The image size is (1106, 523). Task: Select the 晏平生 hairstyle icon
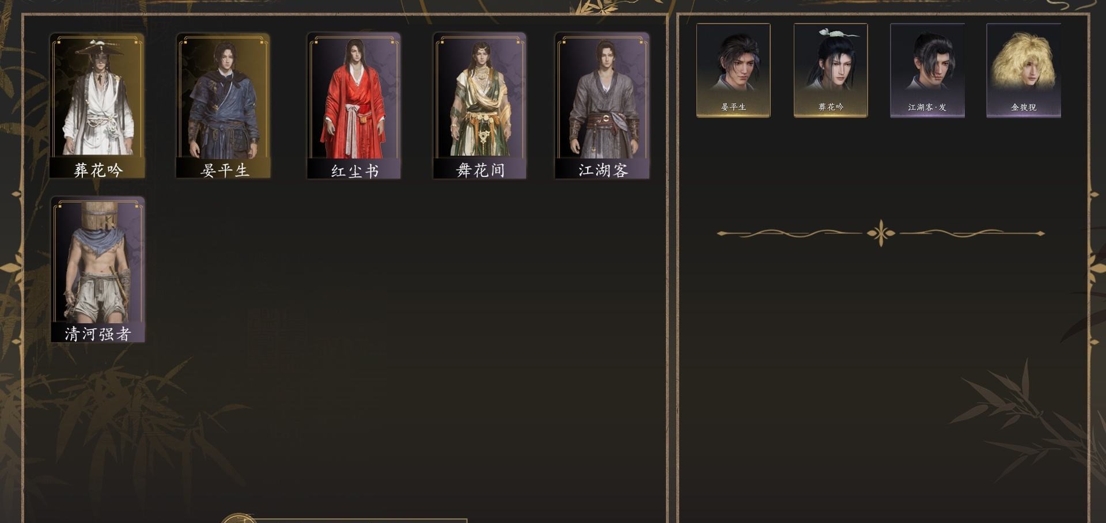(x=733, y=70)
